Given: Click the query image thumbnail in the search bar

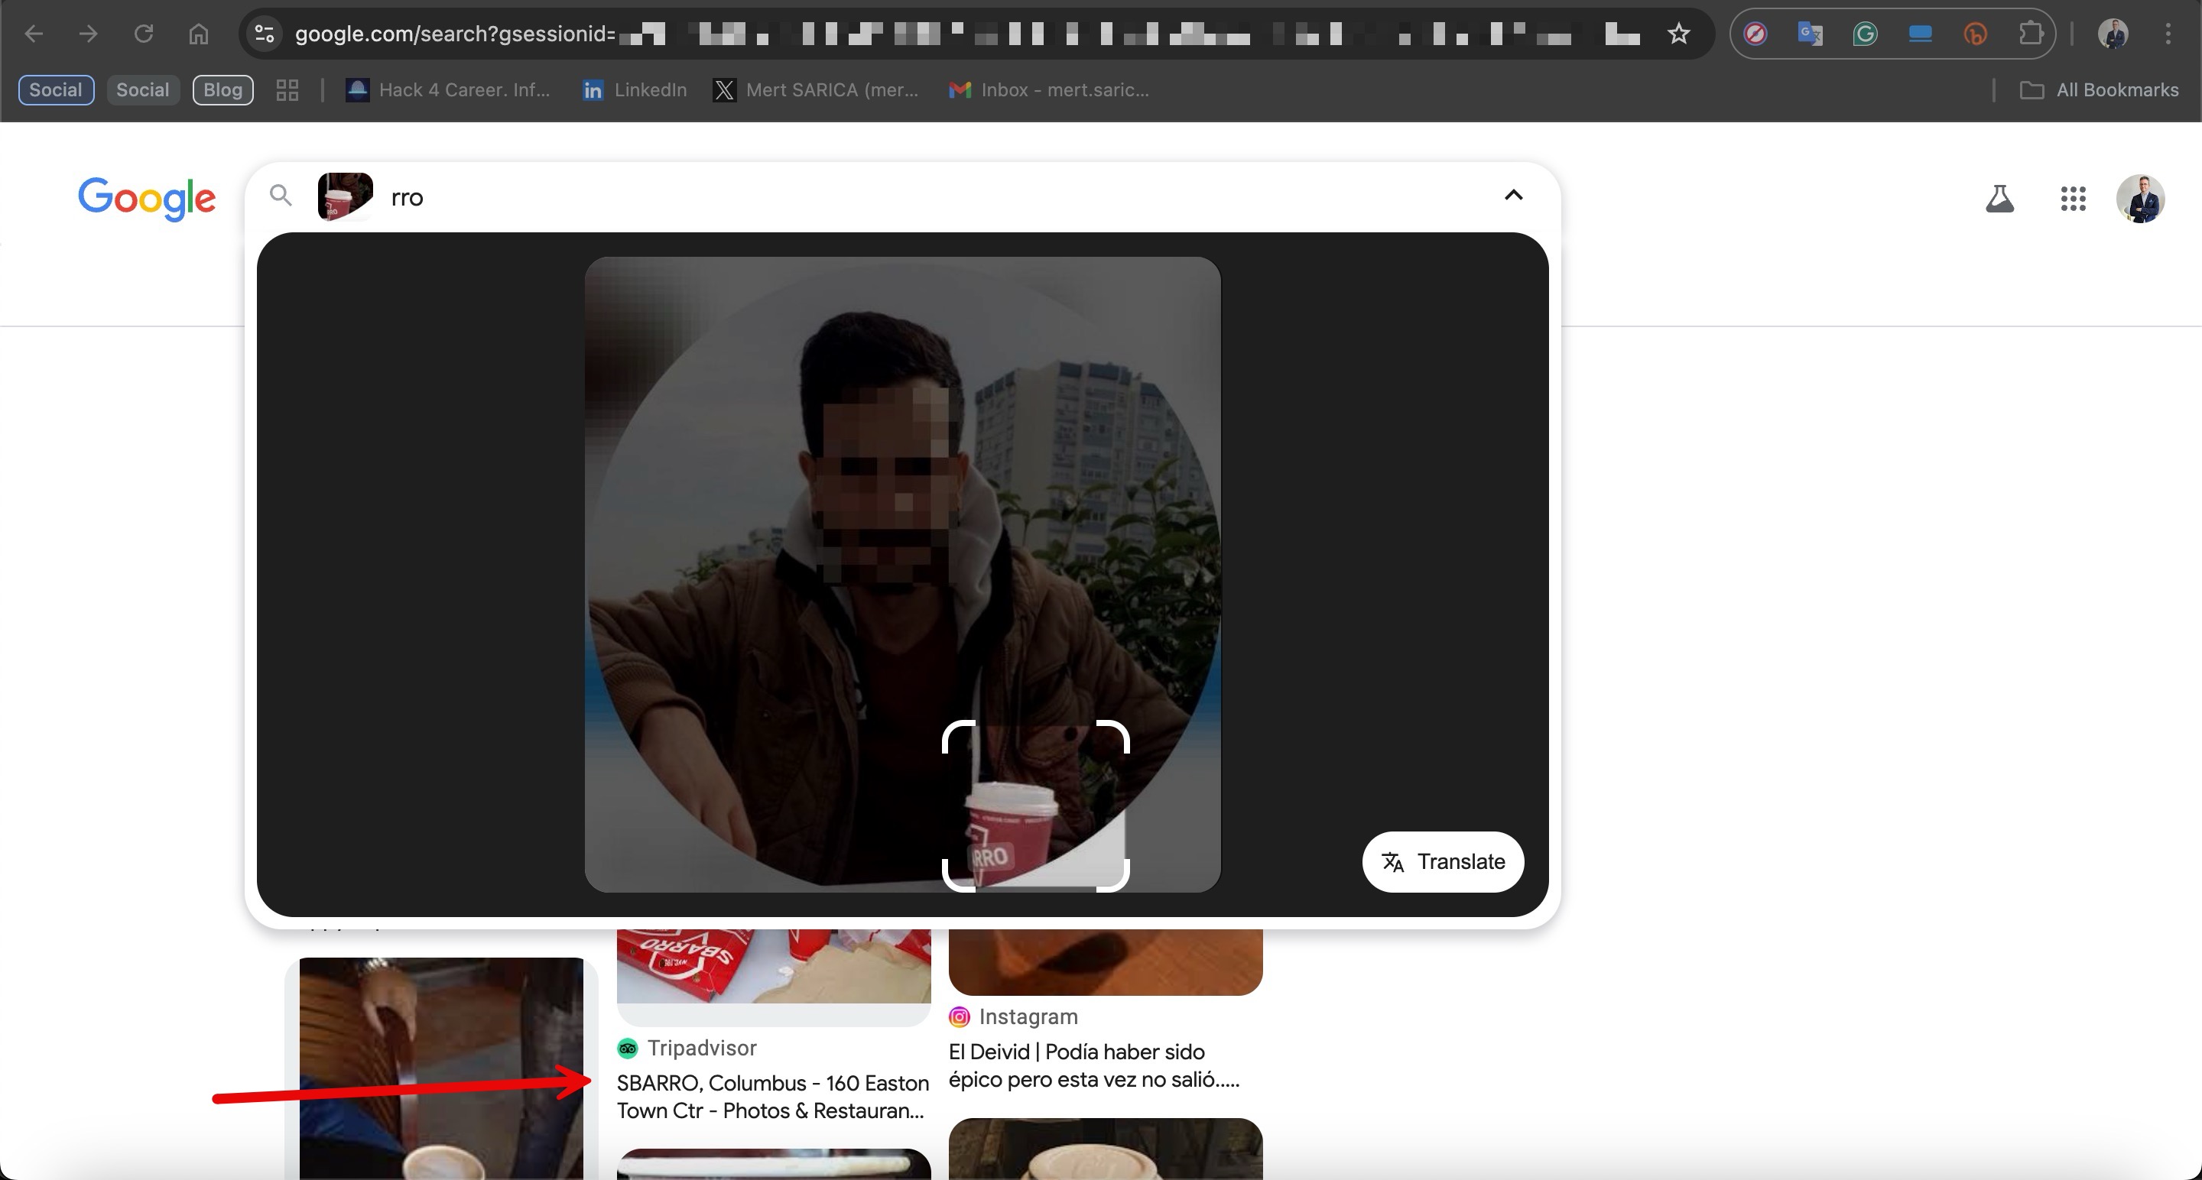Looking at the screenshot, I should pyautogui.click(x=345, y=196).
